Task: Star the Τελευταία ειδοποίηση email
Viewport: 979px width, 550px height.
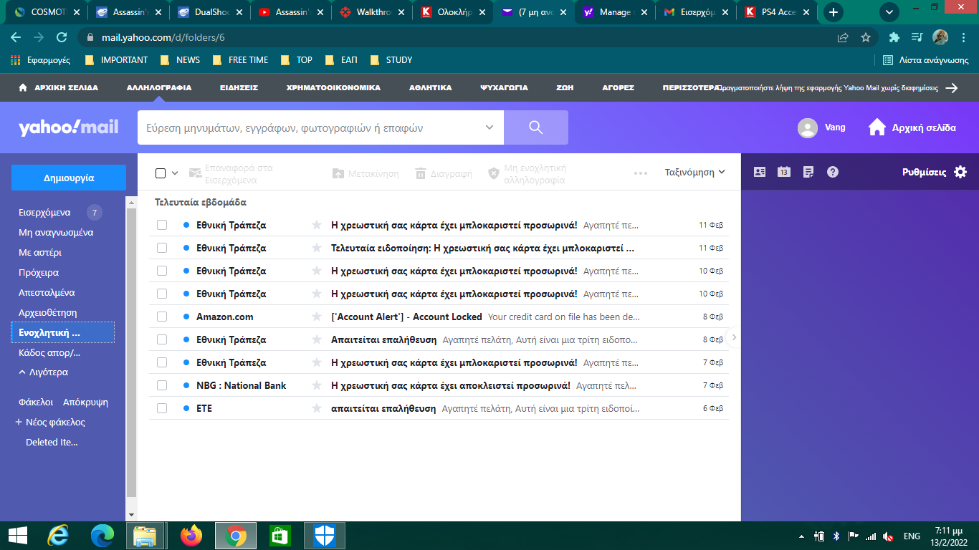Action: tap(317, 248)
